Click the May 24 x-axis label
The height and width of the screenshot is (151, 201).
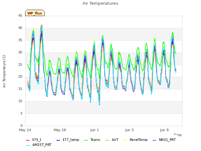[x=25, y=130]
